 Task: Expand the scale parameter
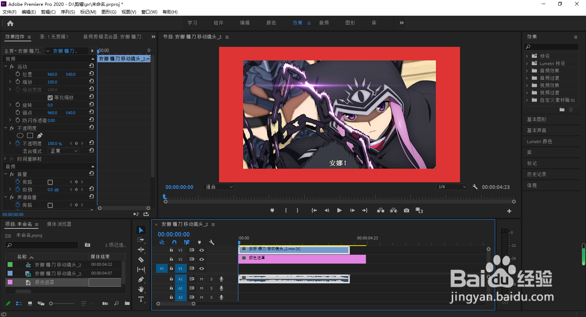pos(10,82)
